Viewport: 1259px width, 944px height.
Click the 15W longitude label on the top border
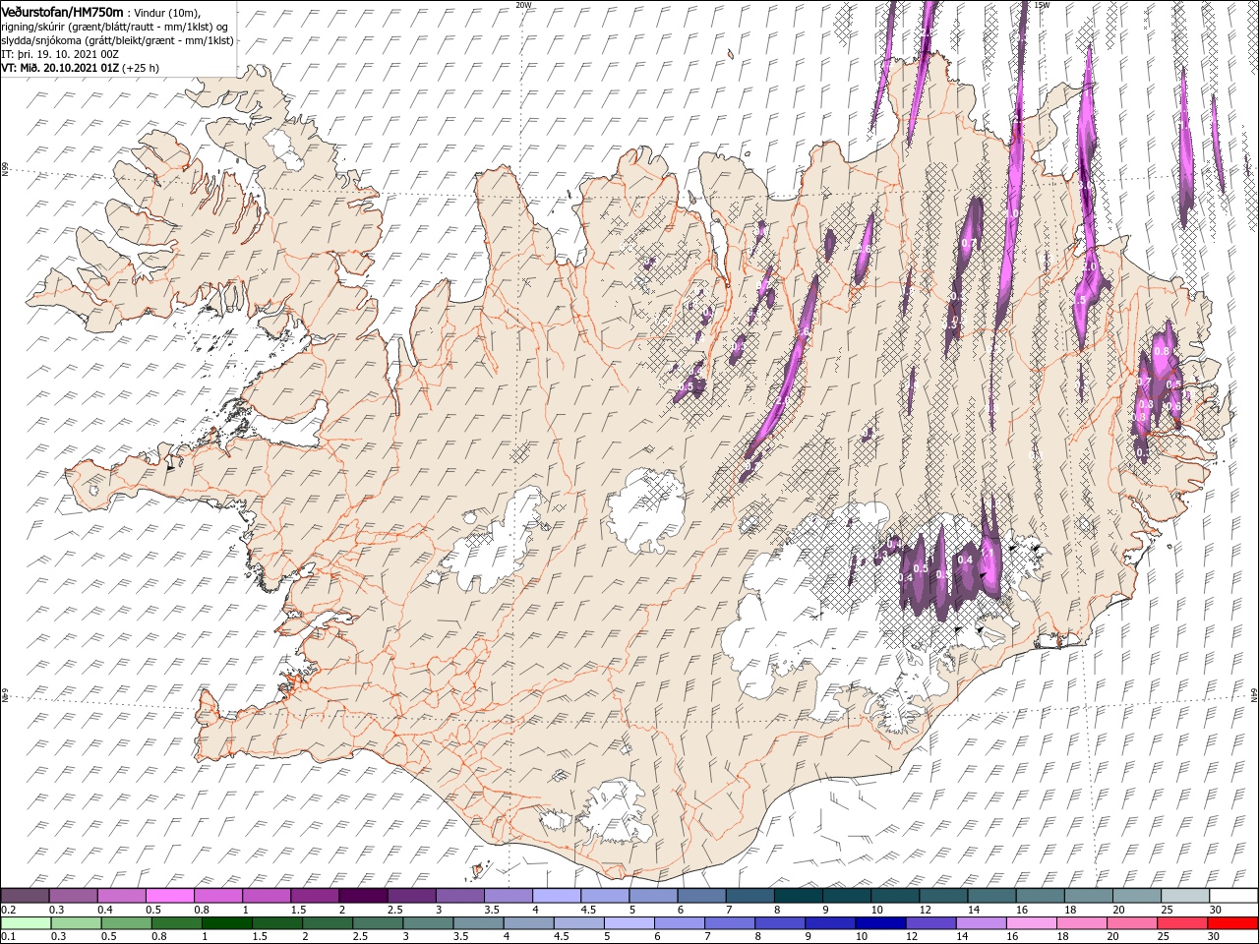(1042, 5)
